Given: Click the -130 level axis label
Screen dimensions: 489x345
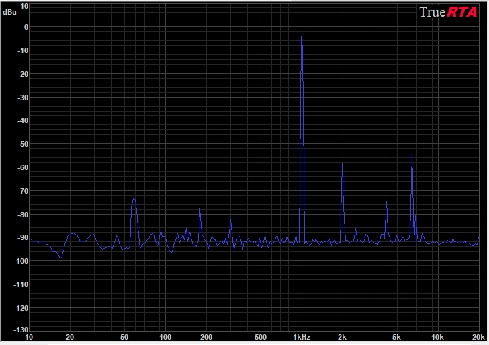Looking at the screenshot, I should pos(21,330).
